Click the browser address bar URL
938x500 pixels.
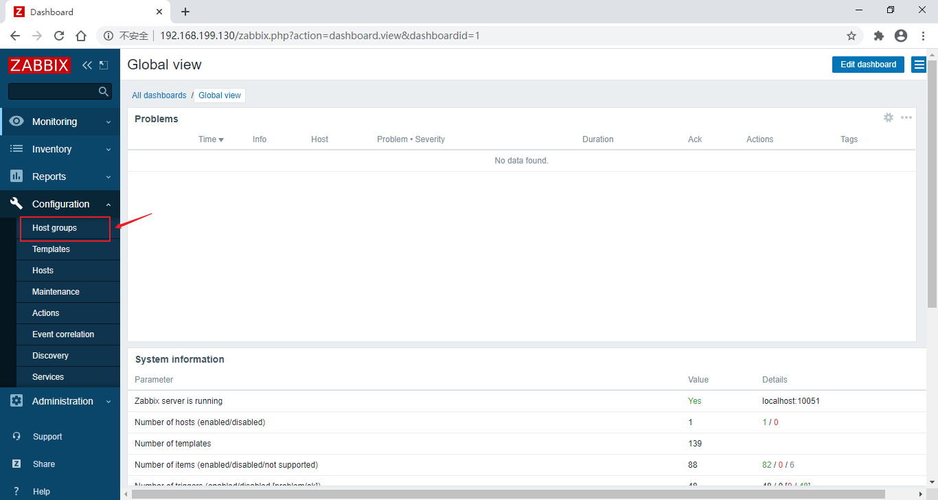pyautogui.click(x=320, y=36)
